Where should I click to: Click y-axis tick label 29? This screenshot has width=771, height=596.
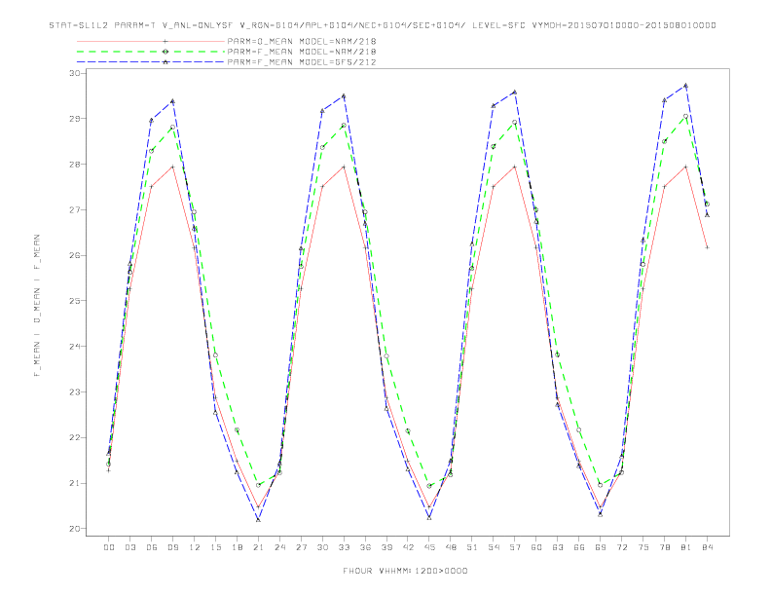[74, 119]
